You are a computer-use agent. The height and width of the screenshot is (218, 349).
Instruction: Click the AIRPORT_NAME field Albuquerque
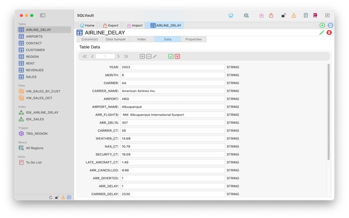[172, 107]
